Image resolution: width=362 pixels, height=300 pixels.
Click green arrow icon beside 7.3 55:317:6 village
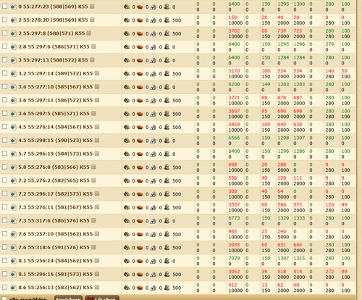click(x=13, y=221)
